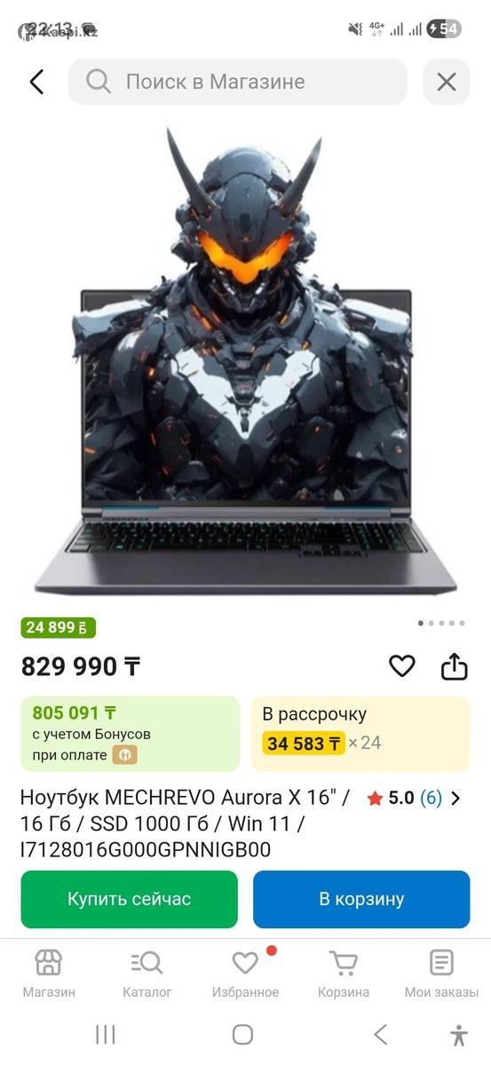Click the Купить сейчас button
The height and width of the screenshot is (1066, 491).
130,899
